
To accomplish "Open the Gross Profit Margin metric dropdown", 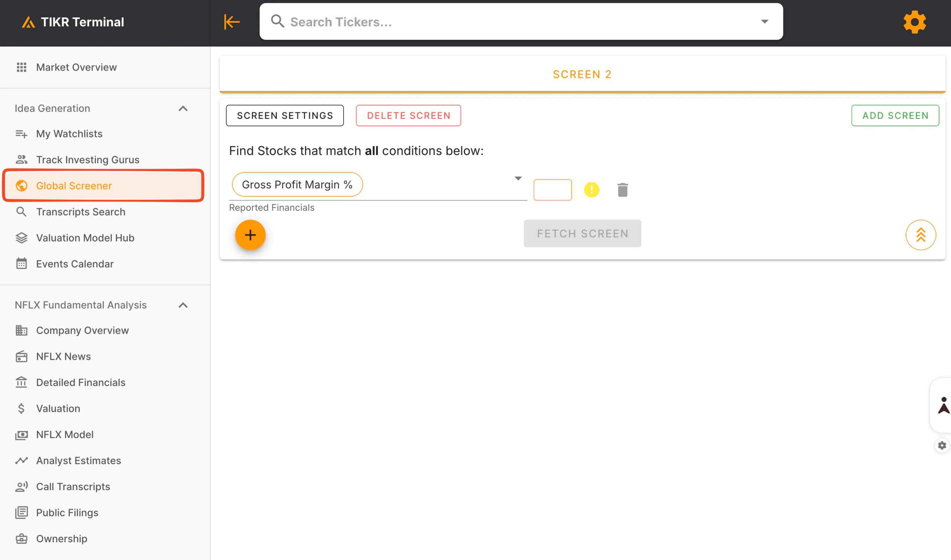I will click(518, 179).
